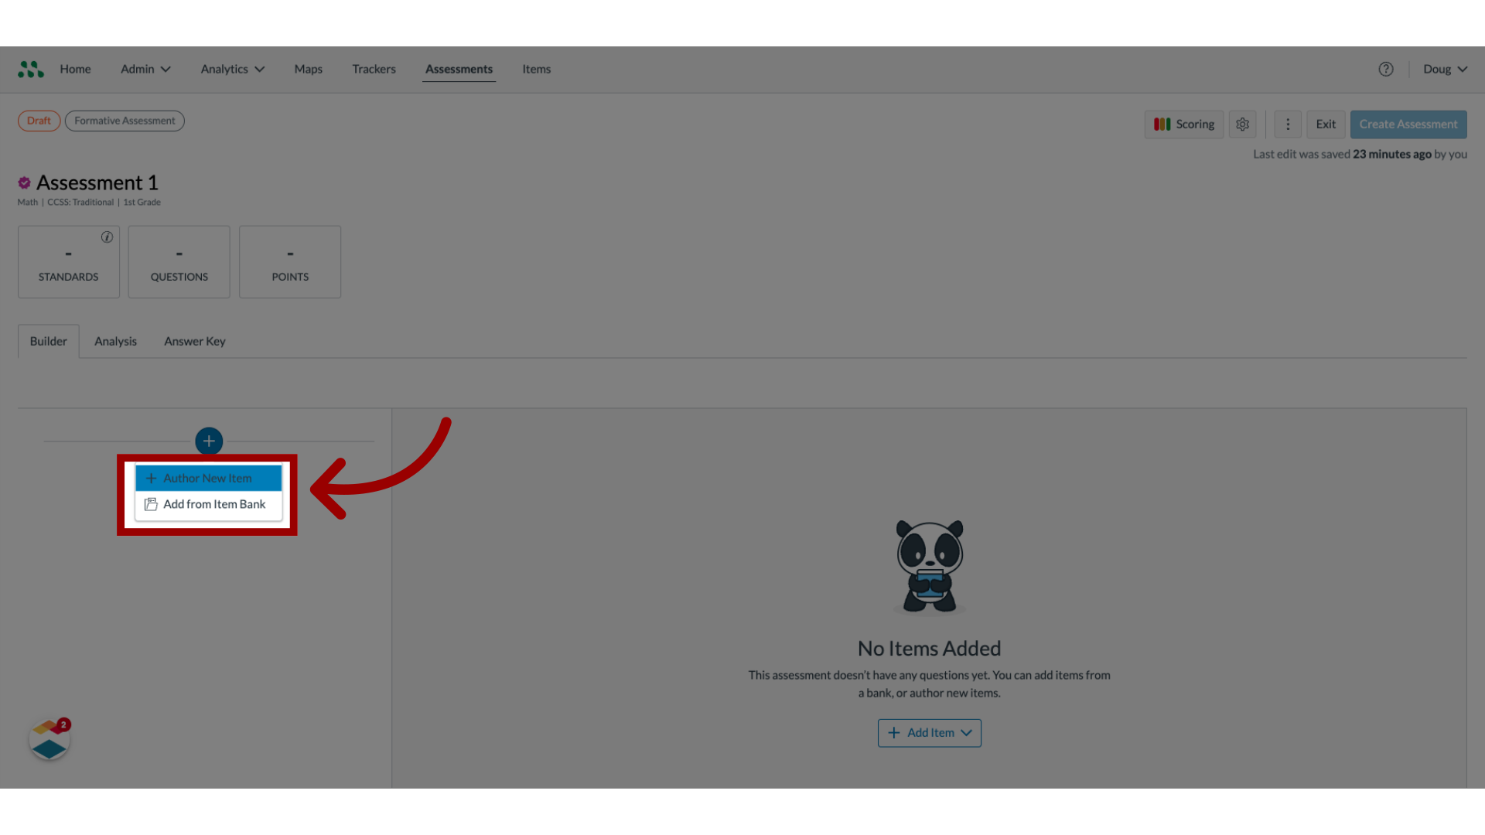Image resolution: width=1485 pixels, height=835 pixels.
Task: Select the Builder tab
Action: coord(48,339)
